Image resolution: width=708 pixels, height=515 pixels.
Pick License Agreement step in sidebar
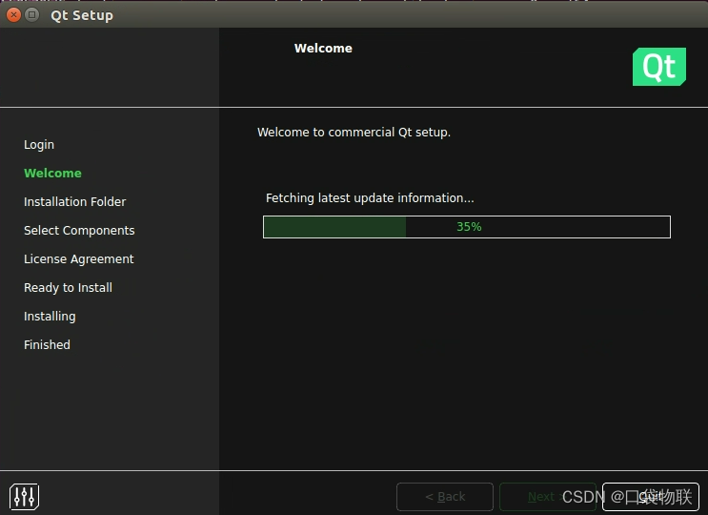(x=78, y=258)
